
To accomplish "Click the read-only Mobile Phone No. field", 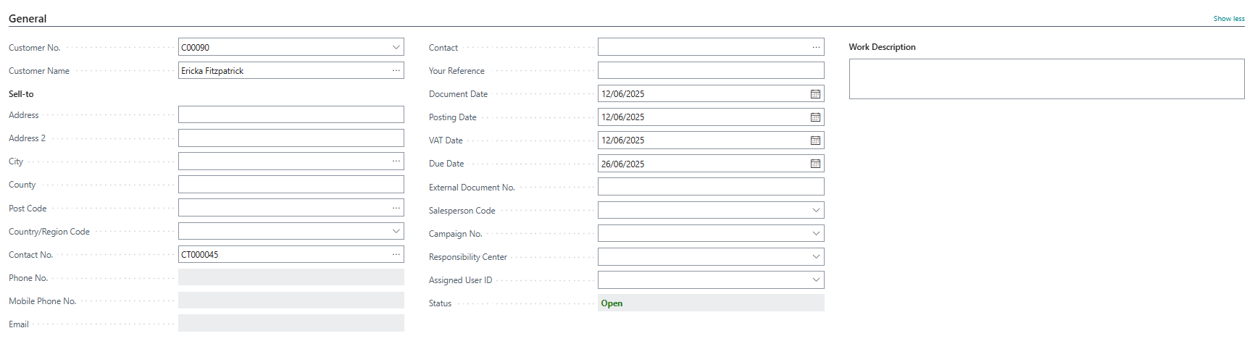I will pos(291,300).
